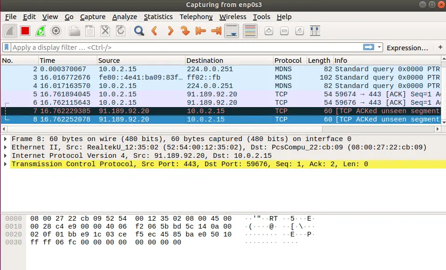Viewport: 446px width, 270px height.
Task: Open the Telephony menu
Action: click(x=196, y=17)
